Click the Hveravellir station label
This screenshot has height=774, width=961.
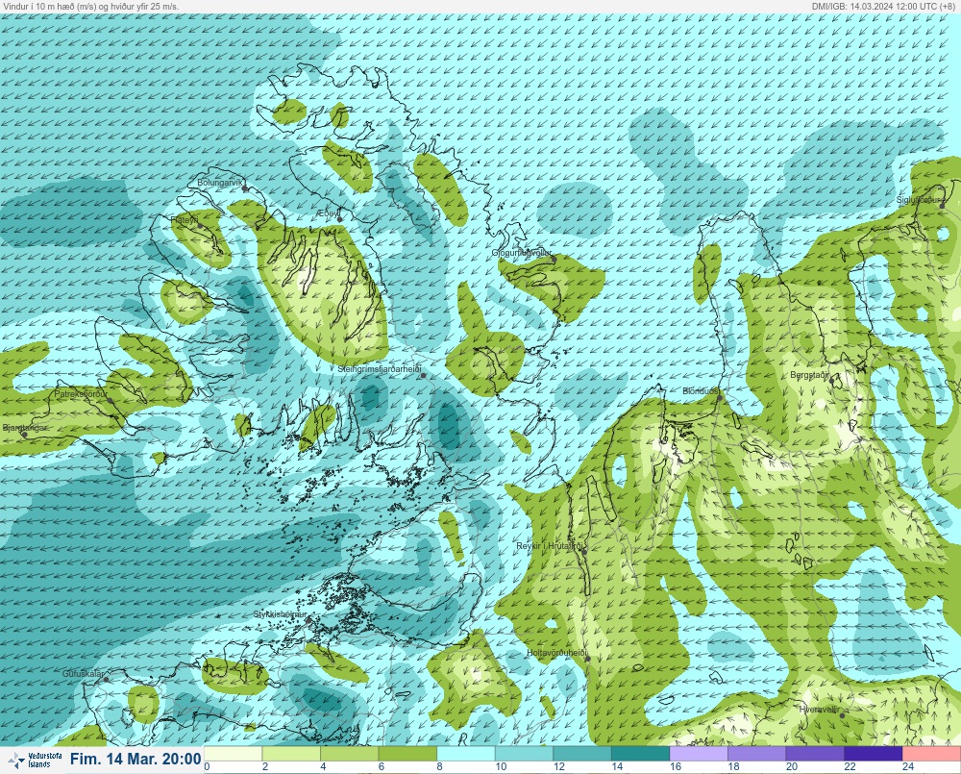818,710
